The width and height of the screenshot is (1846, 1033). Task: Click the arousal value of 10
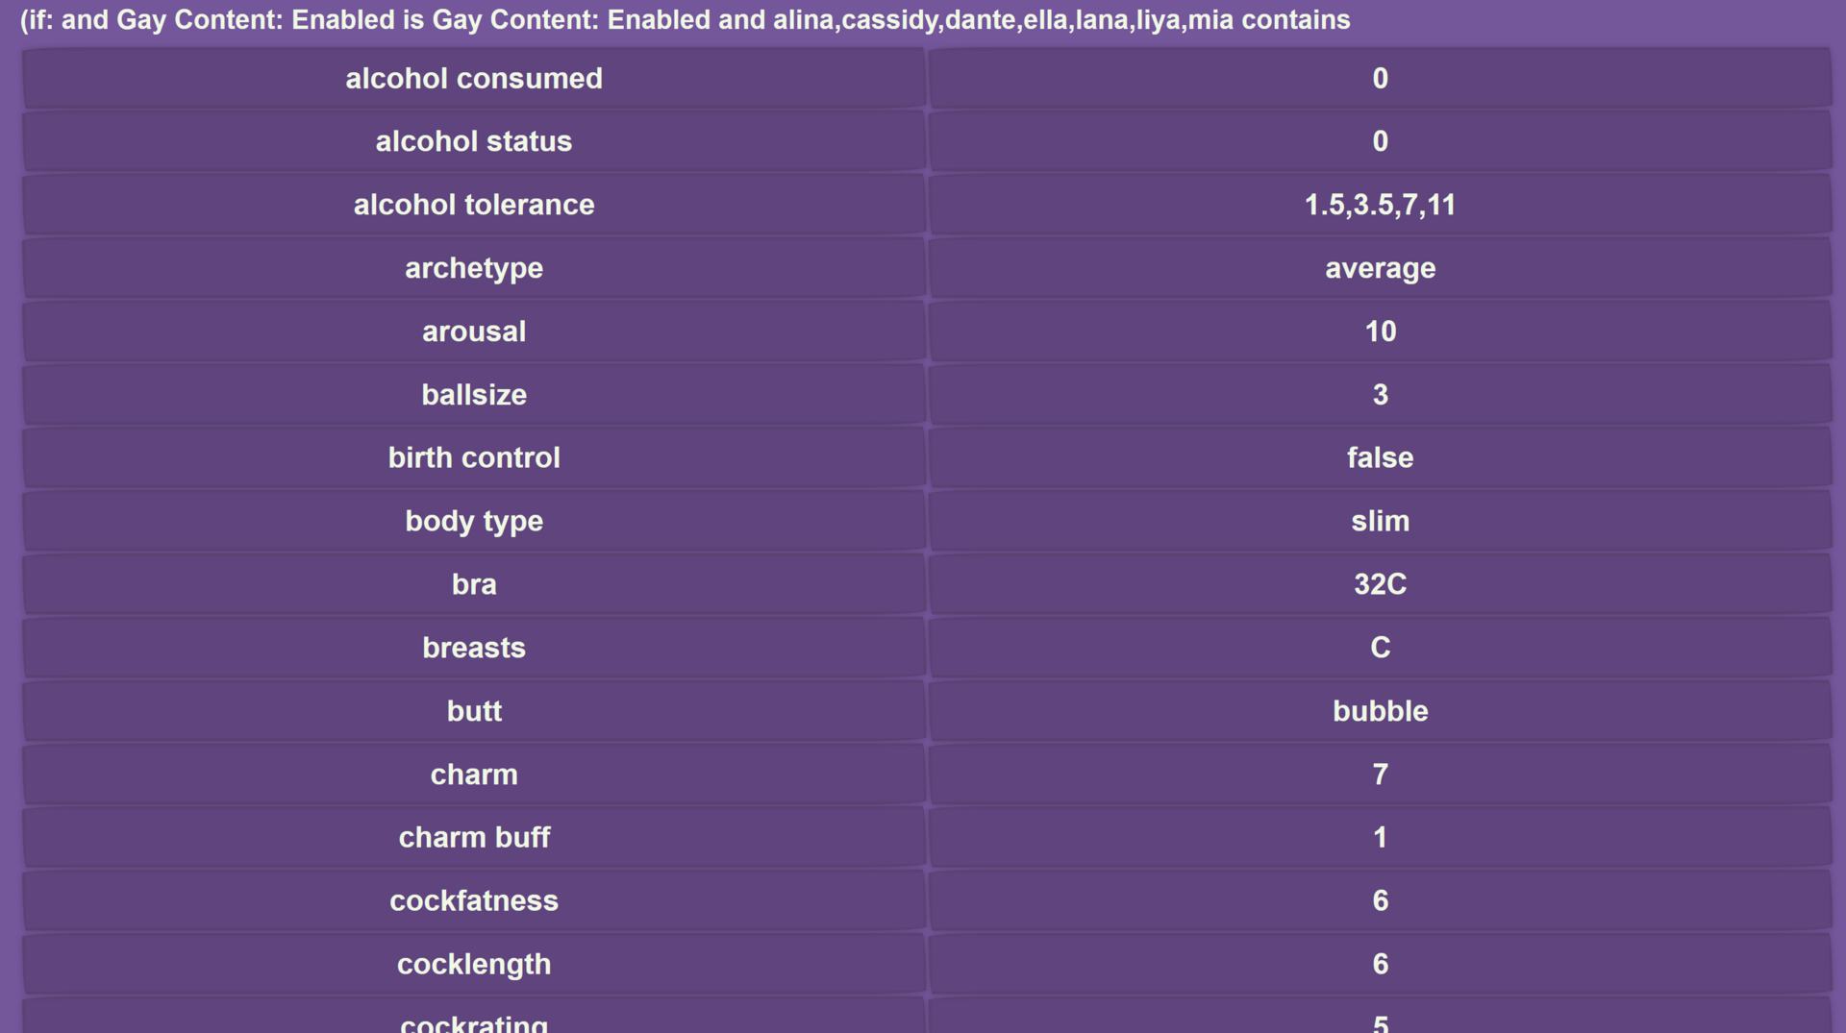pos(1380,332)
